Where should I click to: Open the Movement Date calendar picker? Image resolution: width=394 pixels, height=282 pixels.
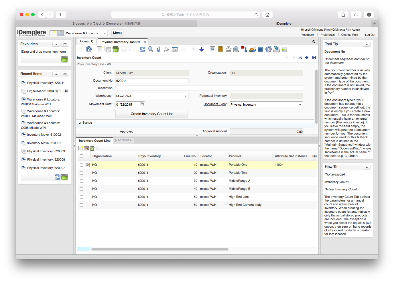142,104
